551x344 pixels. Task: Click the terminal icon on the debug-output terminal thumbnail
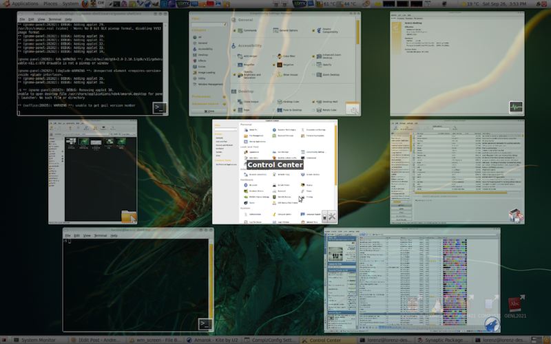pyautogui.click(x=159, y=107)
